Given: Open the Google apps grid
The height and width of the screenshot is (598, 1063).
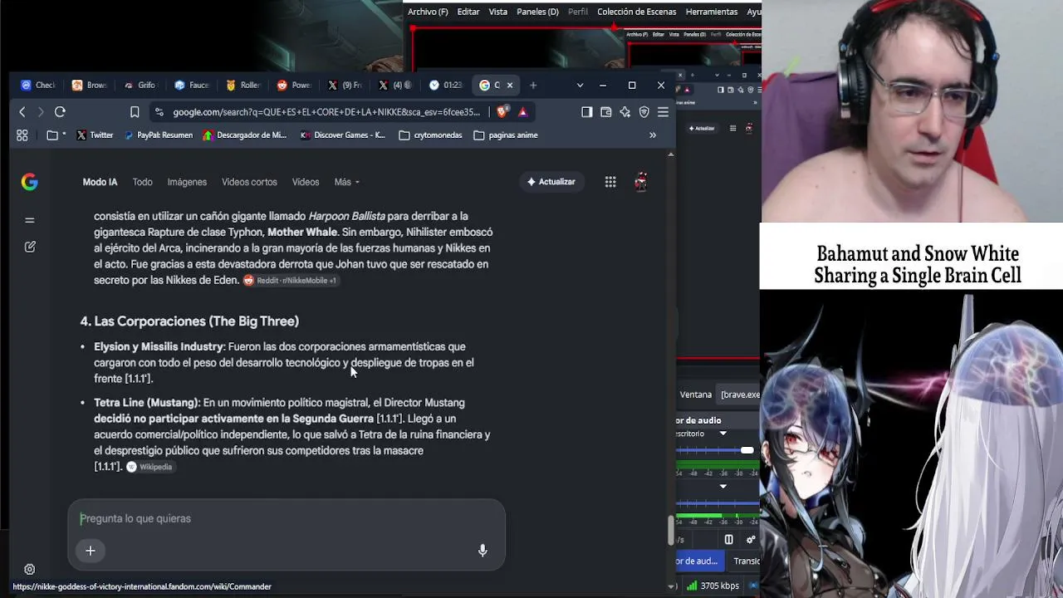Looking at the screenshot, I should [610, 182].
